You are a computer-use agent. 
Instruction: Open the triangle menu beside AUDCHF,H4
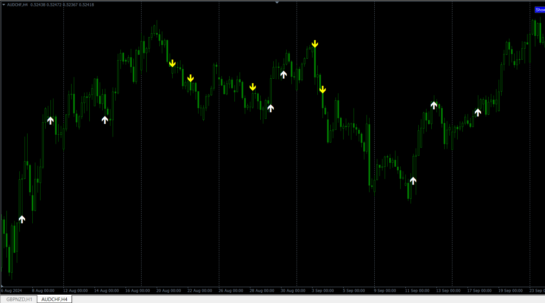[x=4, y=5]
